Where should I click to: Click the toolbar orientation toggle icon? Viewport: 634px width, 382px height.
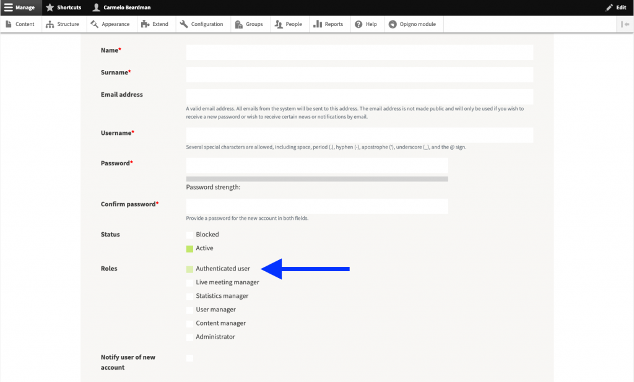625,24
